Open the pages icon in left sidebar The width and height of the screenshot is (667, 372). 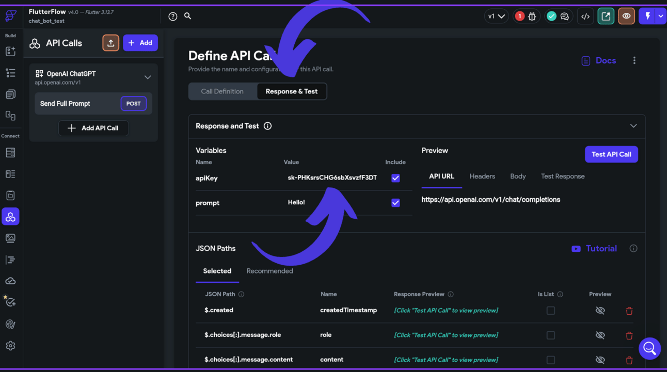point(10,94)
